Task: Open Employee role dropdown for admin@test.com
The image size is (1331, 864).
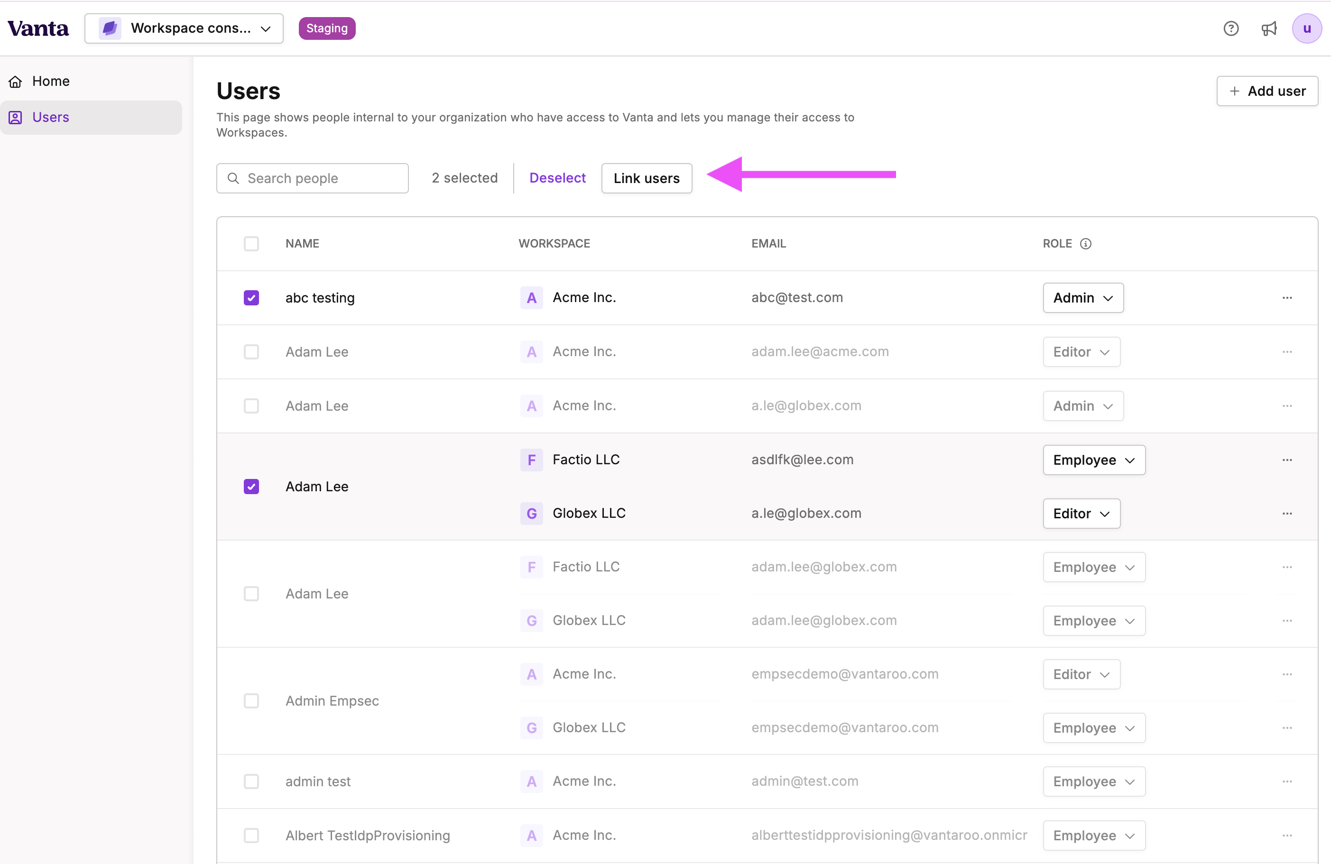Action: point(1094,781)
